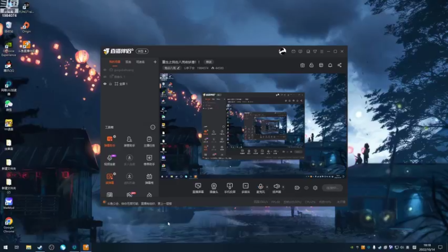Toggle visibility eye for the first source row
Image resolution: width=448 pixels, height=252 pixels.
(x=105, y=70)
